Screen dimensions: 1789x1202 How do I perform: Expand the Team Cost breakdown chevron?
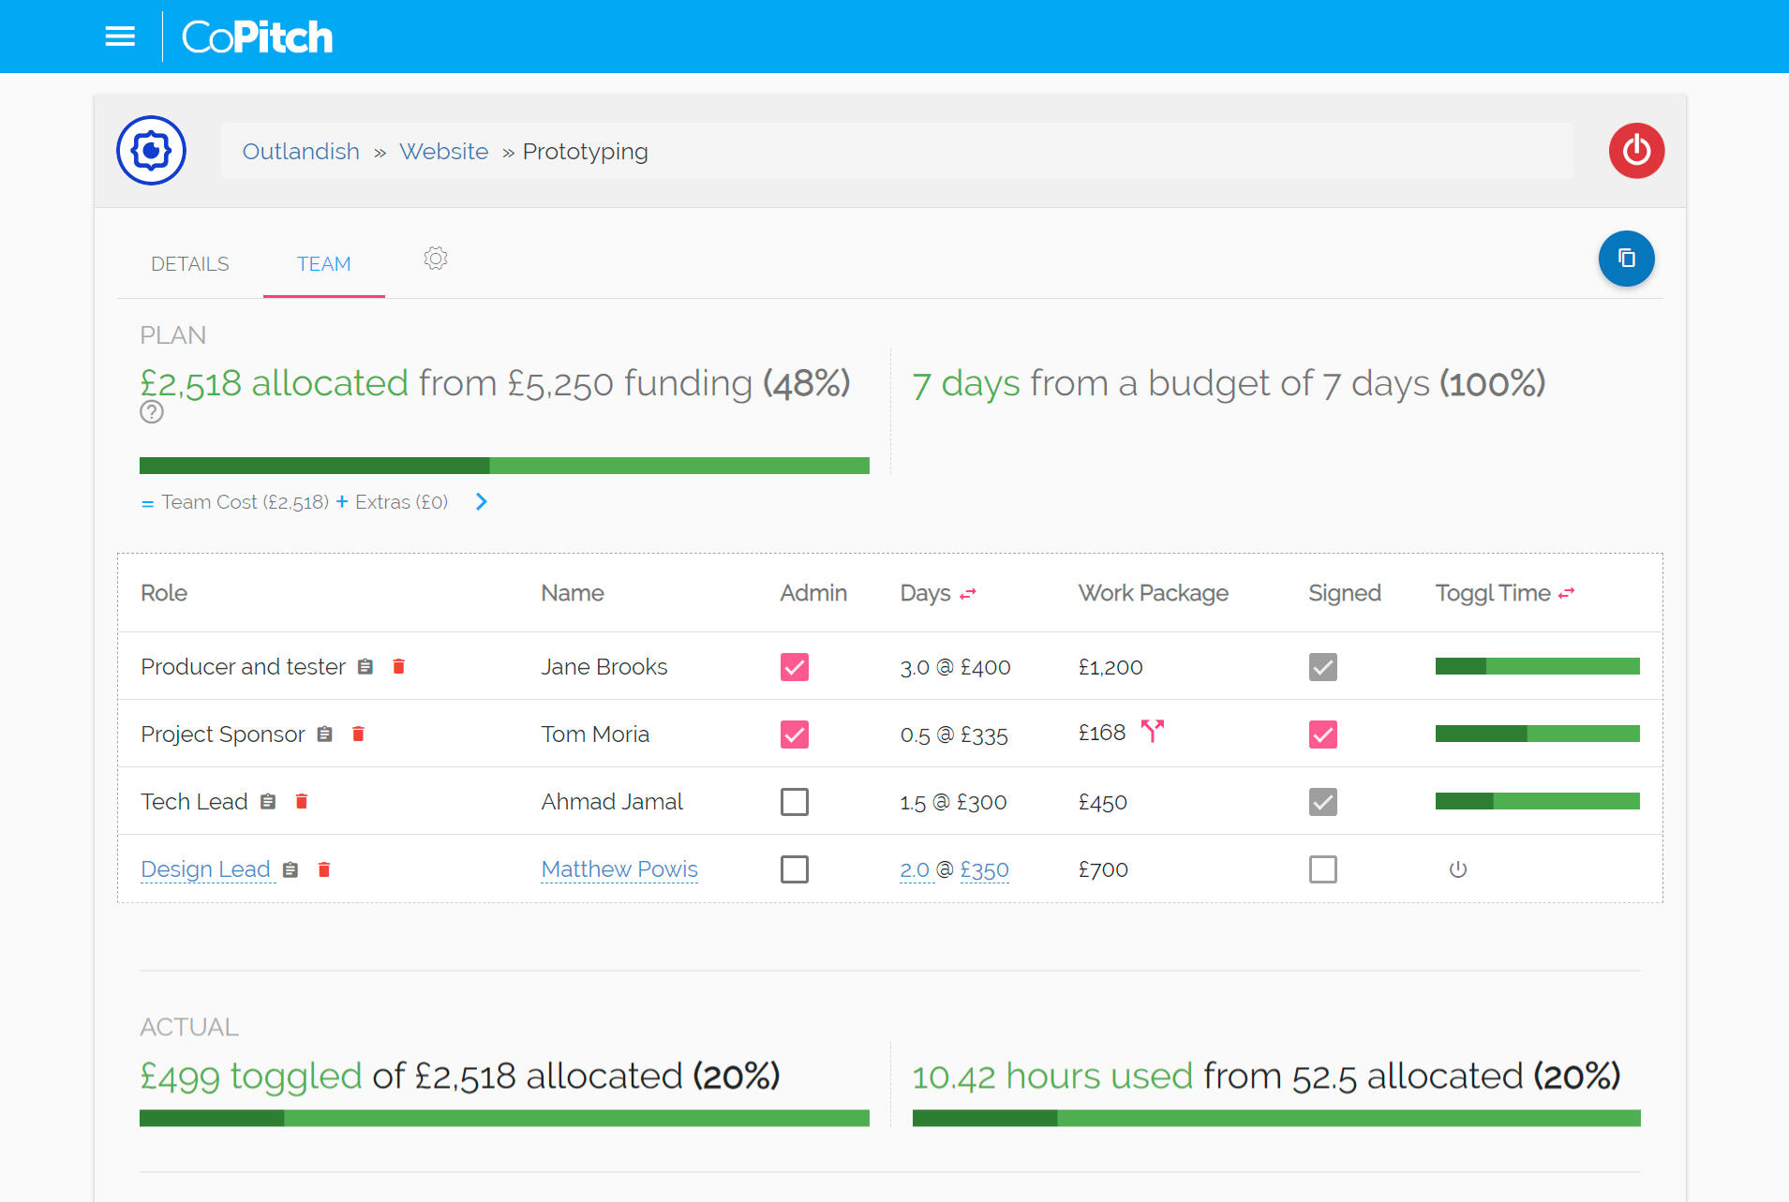481,502
